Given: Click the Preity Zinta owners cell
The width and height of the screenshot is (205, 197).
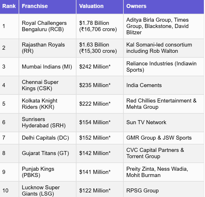Looking at the screenshot, I should (x=157, y=172).
